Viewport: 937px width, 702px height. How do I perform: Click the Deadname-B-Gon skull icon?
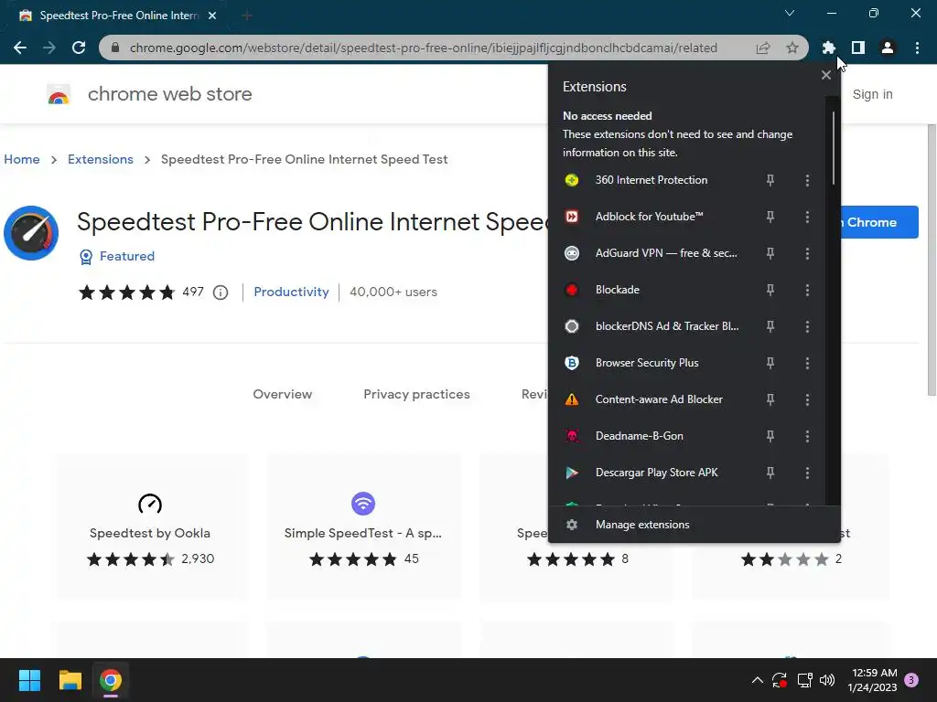pos(572,436)
